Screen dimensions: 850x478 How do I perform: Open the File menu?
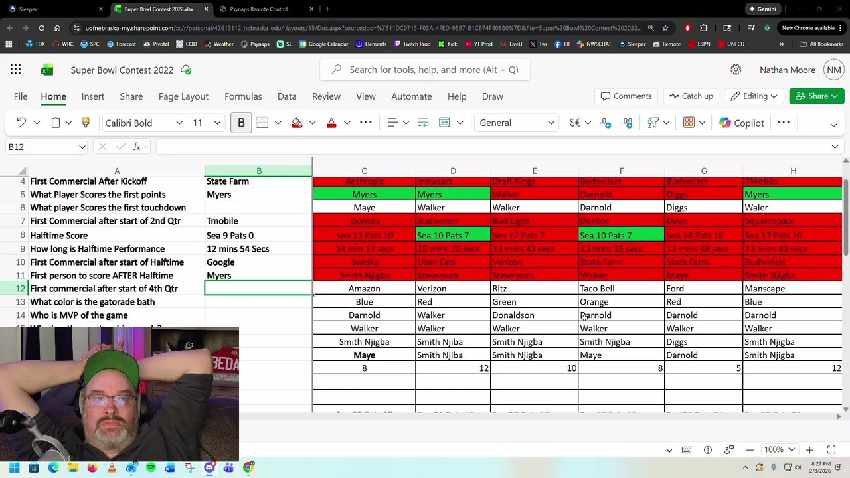21,96
